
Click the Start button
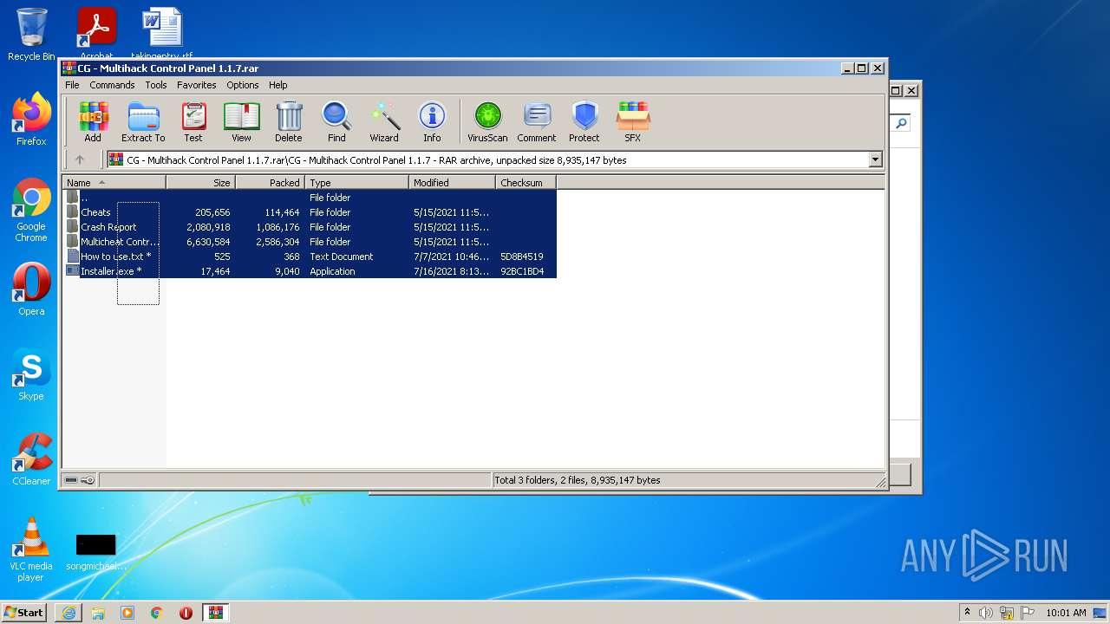coord(24,613)
